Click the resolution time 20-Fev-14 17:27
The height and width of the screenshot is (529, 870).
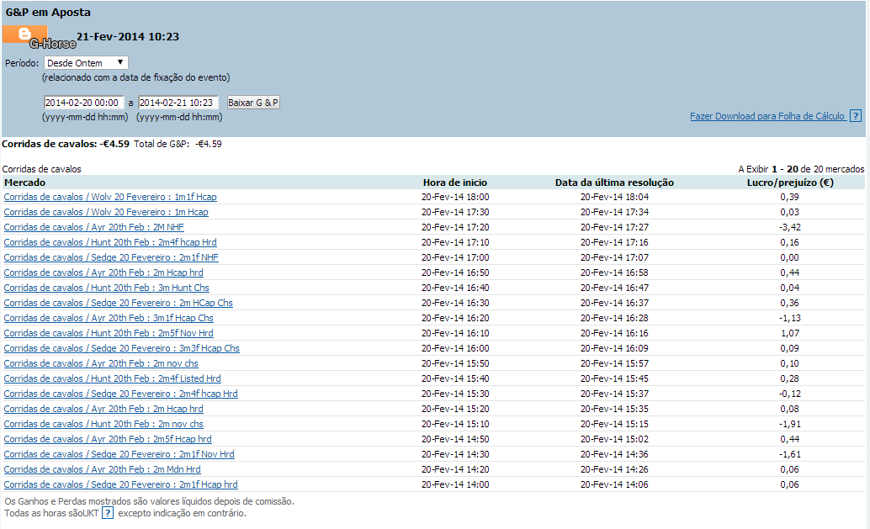tap(614, 227)
